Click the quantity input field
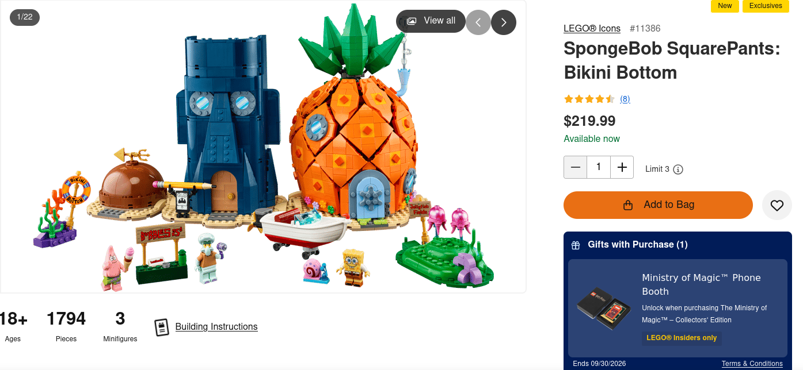Screen dimensions: 803x370 pos(599,167)
